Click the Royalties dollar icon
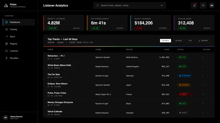This screenshot has height=123, width=220. [x=6, y=58]
